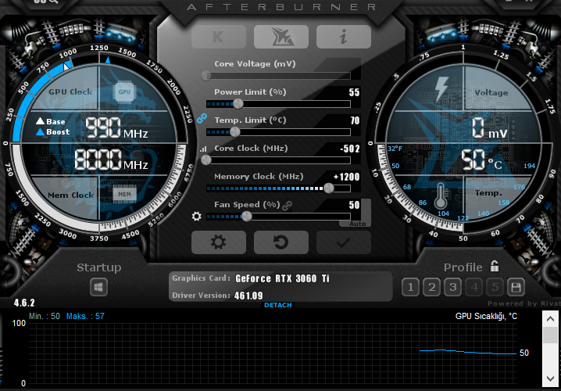
Task: Reset settings with the circular arrow button
Action: [281, 242]
